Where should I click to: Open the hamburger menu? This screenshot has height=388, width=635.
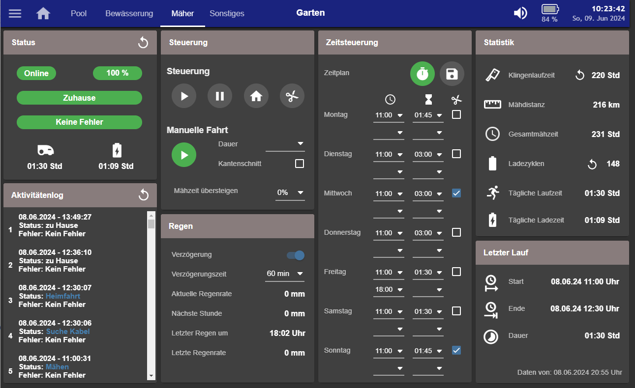(x=15, y=13)
